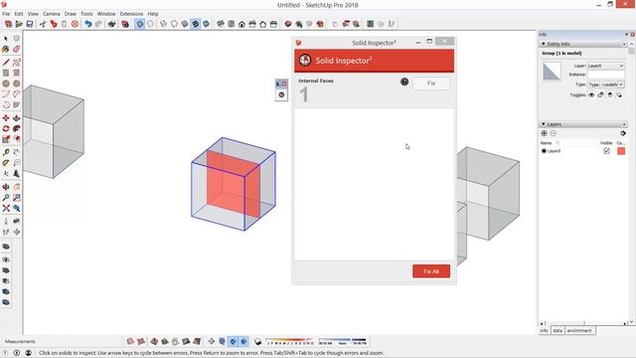Click the shadow time of day slider

pos(343,341)
